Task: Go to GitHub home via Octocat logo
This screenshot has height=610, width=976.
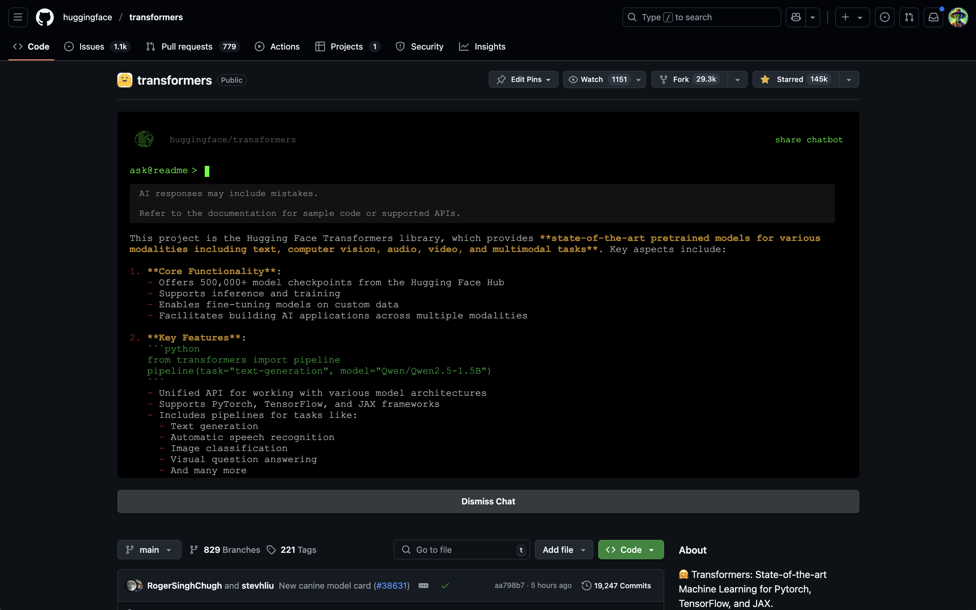Action: click(x=45, y=18)
